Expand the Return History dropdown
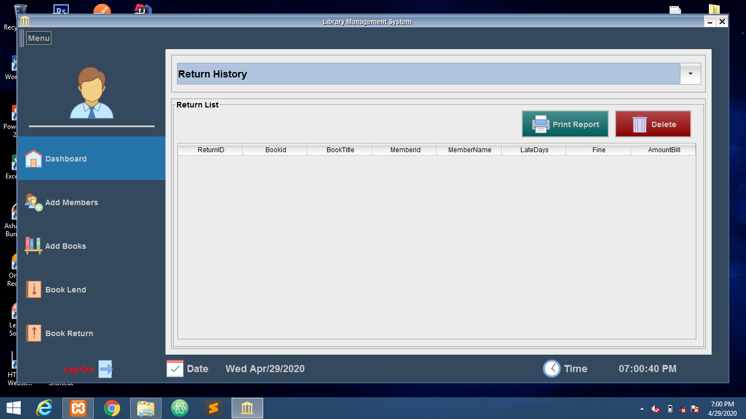This screenshot has height=419, width=746. pyautogui.click(x=689, y=74)
